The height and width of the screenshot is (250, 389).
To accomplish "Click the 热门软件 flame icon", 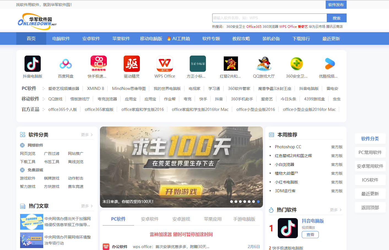I will coord(271,210).
